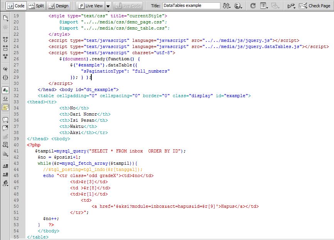Collapse Full Tag using the coding toolbar
Screen dimensions: 334x240
(5, 39)
